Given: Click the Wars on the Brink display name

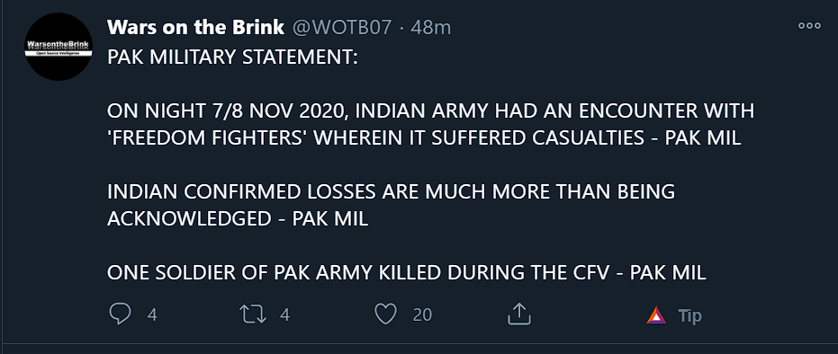Looking at the screenshot, I should pyautogui.click(x=195, y=27).
